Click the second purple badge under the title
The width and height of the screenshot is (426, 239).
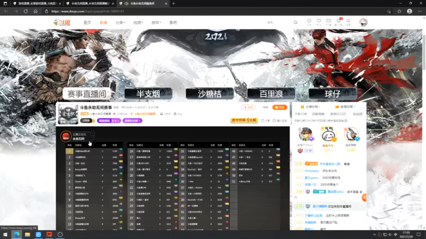pos(132,121)
